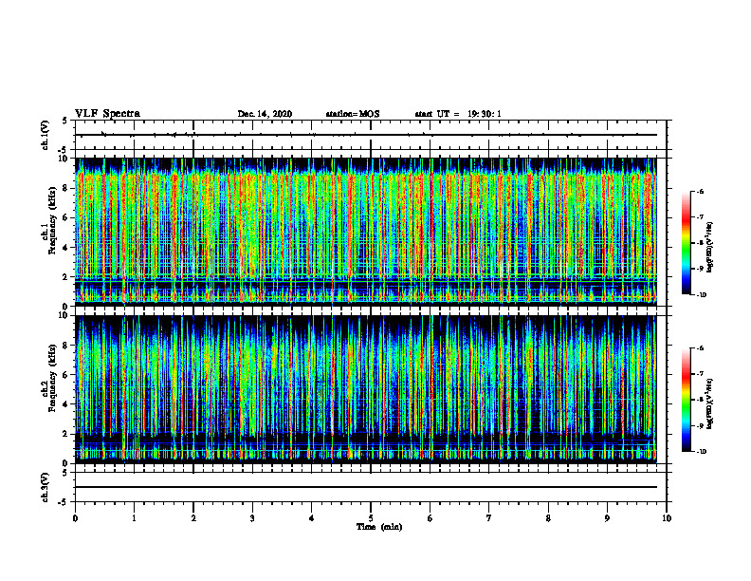Click the '6' tick on the time axis

tap(430, 518)
